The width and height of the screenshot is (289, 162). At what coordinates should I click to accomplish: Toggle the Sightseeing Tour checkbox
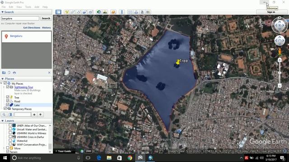[8, 87]
